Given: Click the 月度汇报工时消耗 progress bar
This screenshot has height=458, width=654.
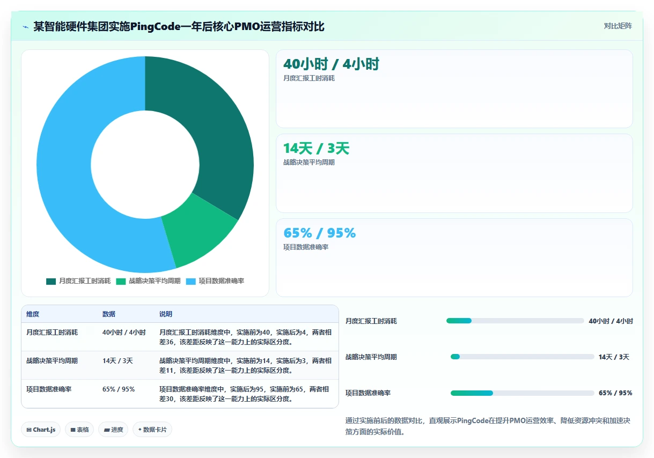Looking at the screenshot, I should (x=515, y=321).
